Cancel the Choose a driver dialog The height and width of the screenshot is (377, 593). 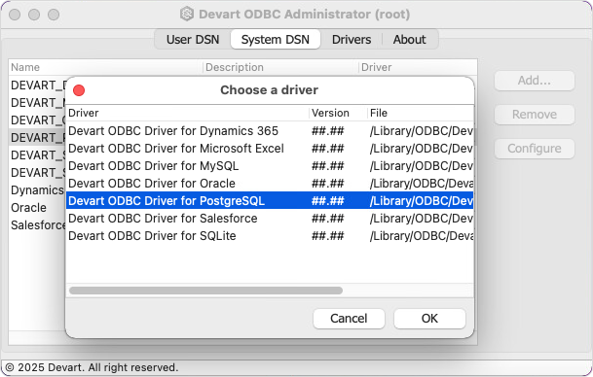click(x=349, y=319)
